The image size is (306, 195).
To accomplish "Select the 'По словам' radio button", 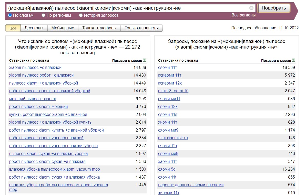I will 10,15.
